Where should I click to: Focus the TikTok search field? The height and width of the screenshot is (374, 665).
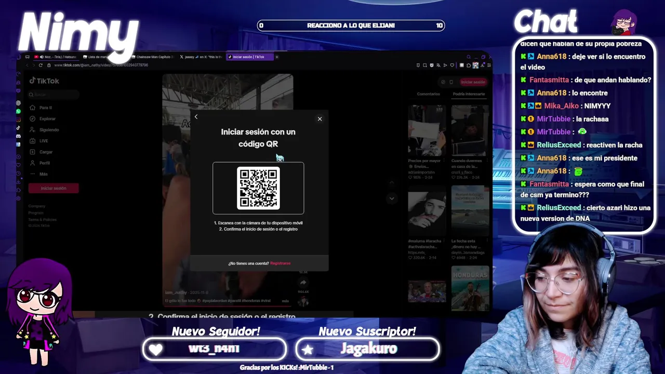click(x=54, y=95)
